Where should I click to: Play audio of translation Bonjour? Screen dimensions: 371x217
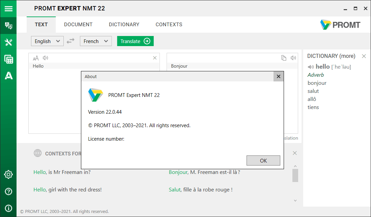pyautogui.click(x=293, y=58)
